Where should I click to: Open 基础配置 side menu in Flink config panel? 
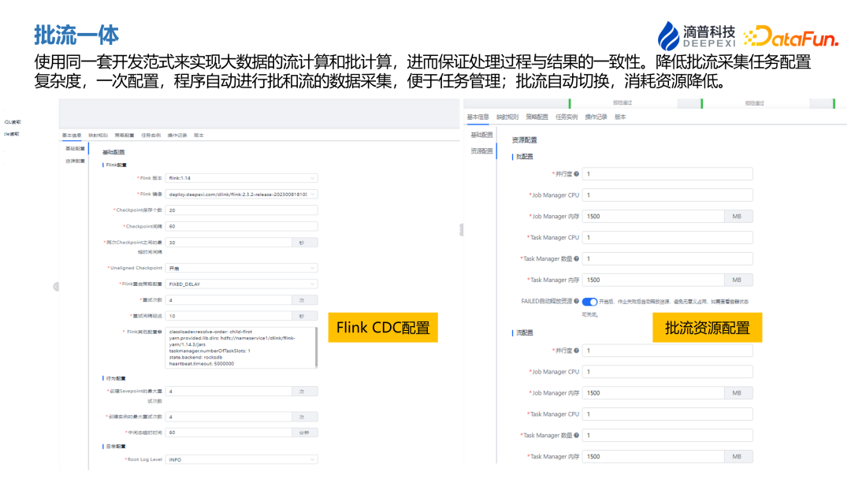click(x=76, y=148)
